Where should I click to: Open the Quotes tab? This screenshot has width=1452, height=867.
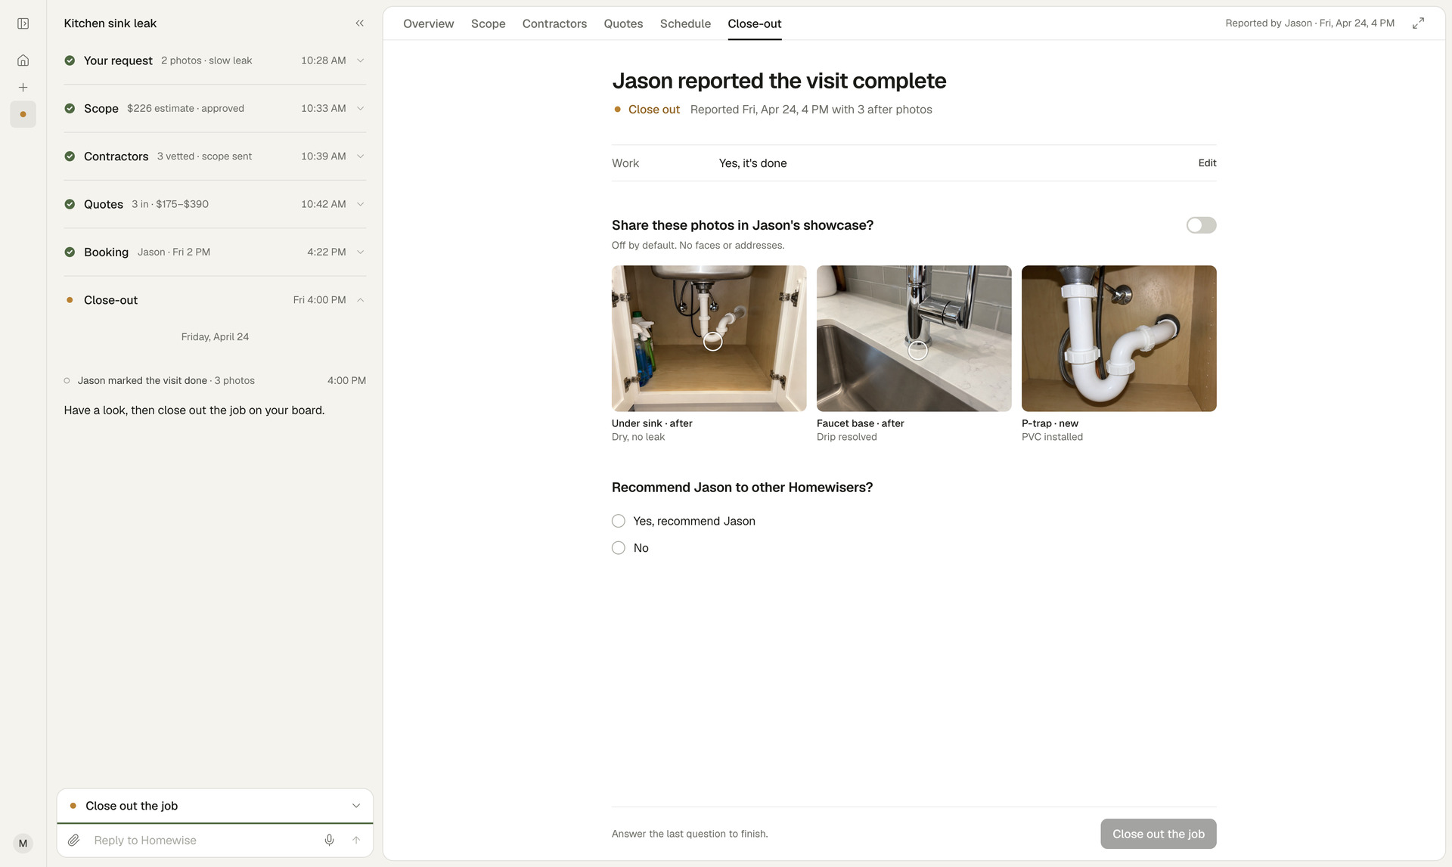coord(623,23)
